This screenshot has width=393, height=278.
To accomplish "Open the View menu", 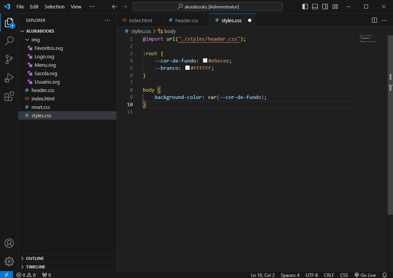I will click(x=76, y=7).
